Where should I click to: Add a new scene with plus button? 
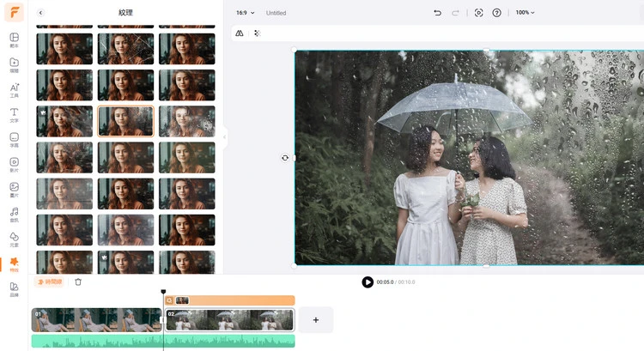315,320
